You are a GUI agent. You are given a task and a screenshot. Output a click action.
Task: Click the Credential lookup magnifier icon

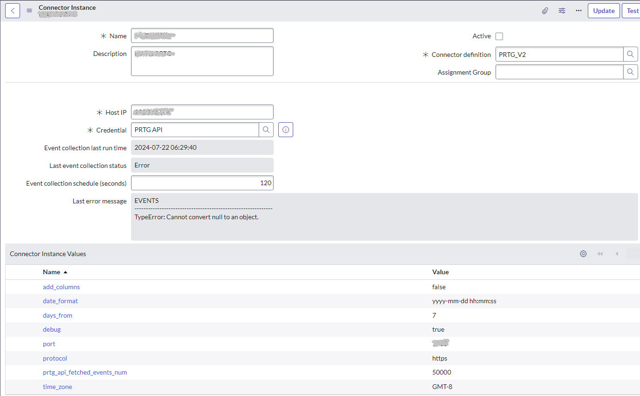(266, 130)
